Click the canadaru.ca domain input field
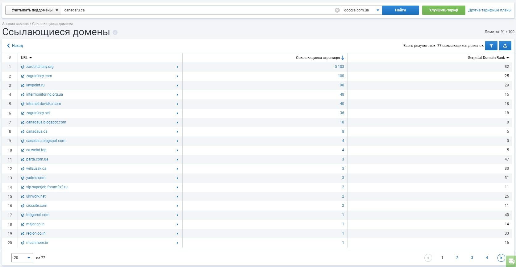Screen dimensions: 516x267 pos(198,10)
